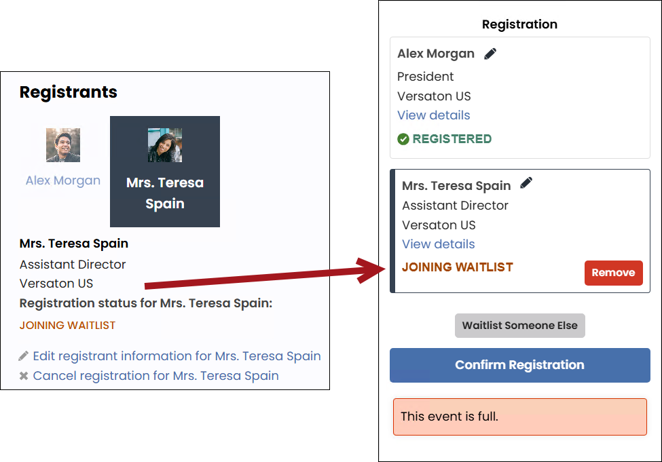Click the pencil icon beside Mrs. Teresa Spain

pyautogui.click(x=526, y=183)
